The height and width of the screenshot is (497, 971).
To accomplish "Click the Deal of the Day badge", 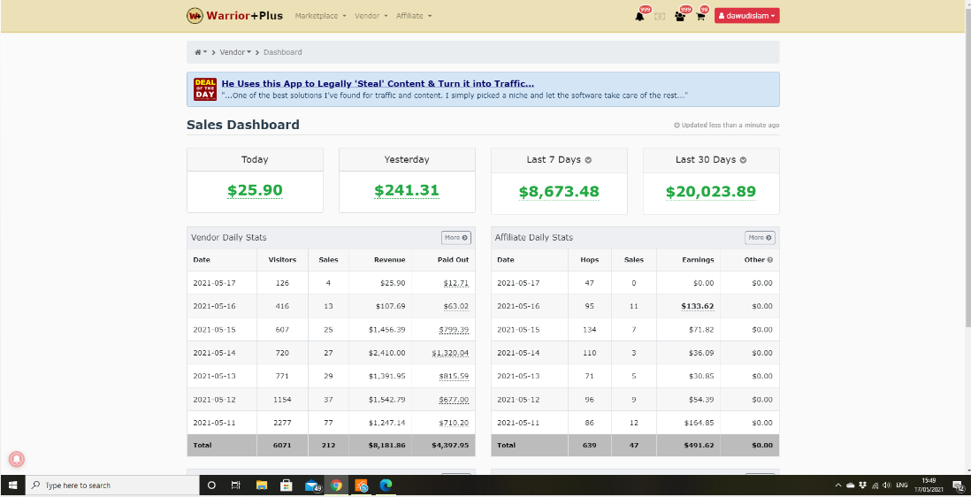I will tap(204, 88).
